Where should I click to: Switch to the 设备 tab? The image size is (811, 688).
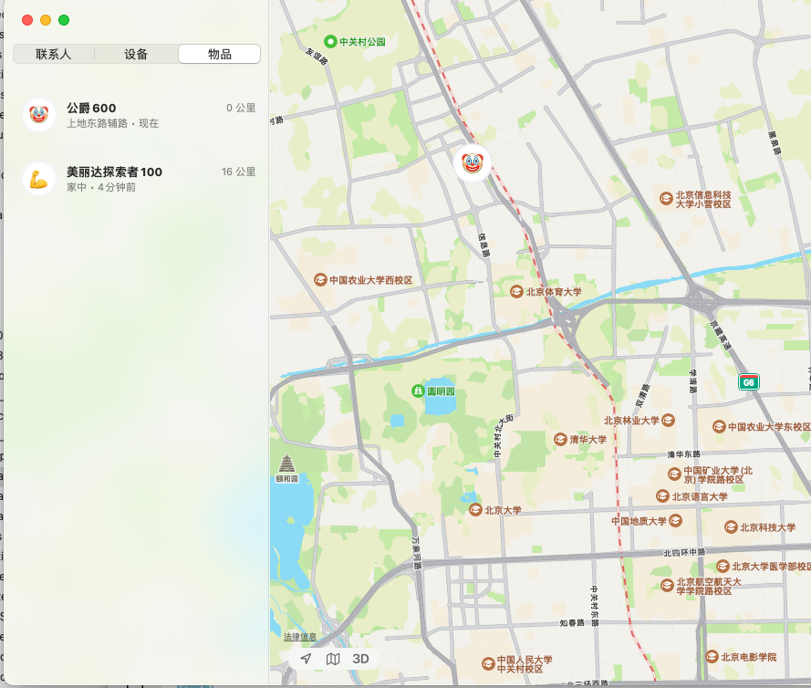[x=136, y=55]
